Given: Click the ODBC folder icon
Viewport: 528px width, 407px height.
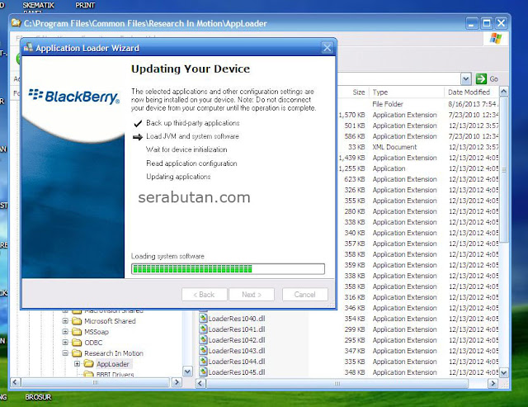Looking at the screenshot, I should click(77, 343).
